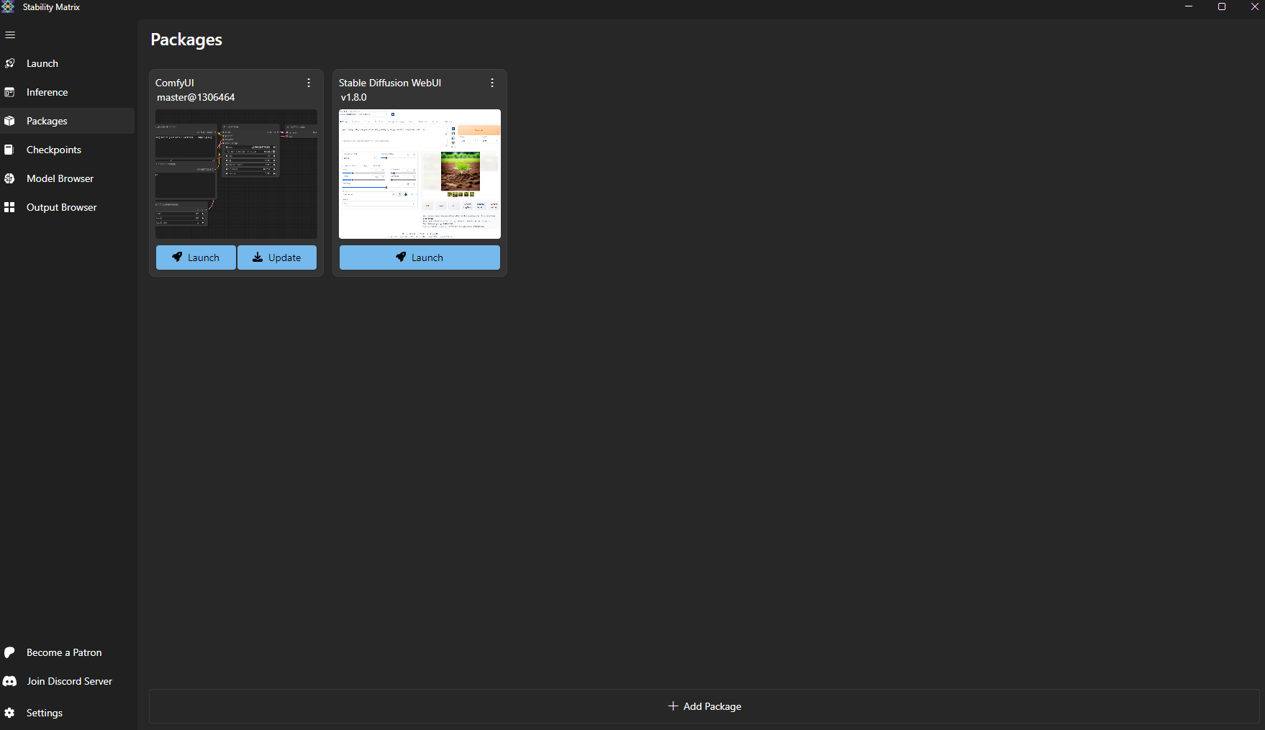Minimize the Stability Matrix window
The height and width of the screenshot is (730, 1265).
(1189, 6)
